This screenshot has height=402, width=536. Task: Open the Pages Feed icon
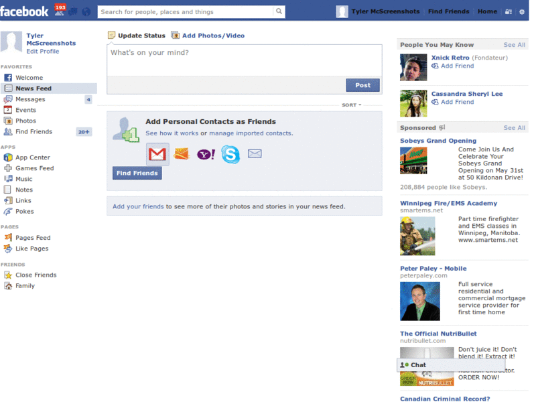point(8,237)
